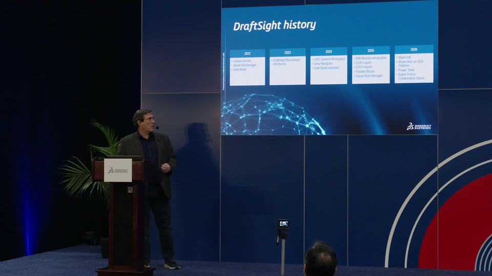Click "Flexible Blocks" under 2025
Viewport: 492px width, 276px height.
click(364, 72)
